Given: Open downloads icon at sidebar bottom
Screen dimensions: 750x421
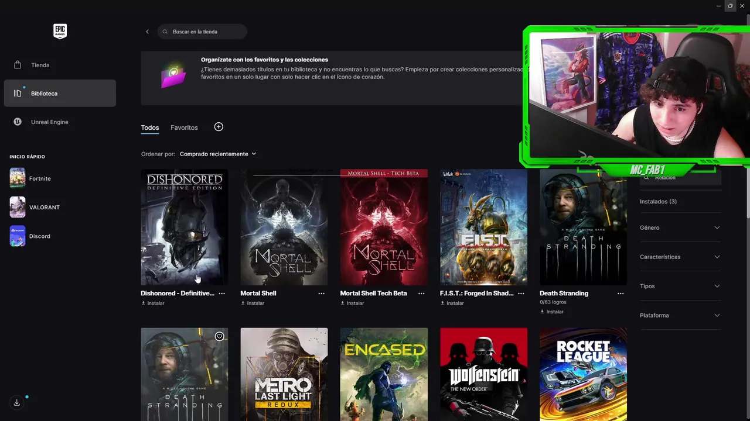Looking at the screenshot, I should coord(17,402).
